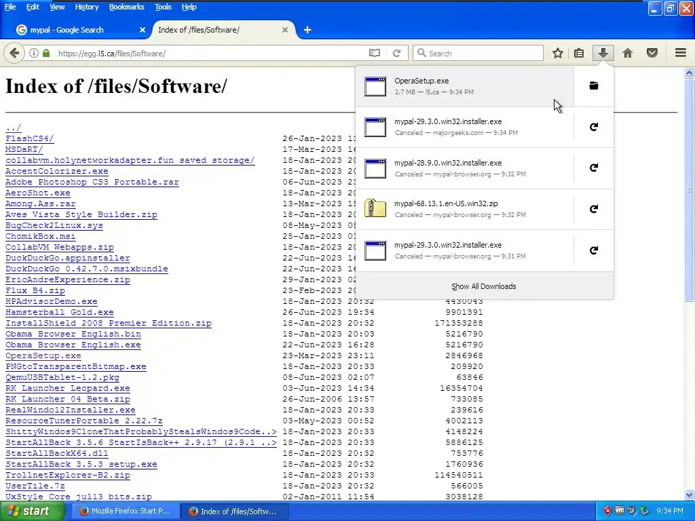Download AccentColorizer.exe link
Image resolution: width=695 pixels, height=521 pixels.
(x=57, y=171)
